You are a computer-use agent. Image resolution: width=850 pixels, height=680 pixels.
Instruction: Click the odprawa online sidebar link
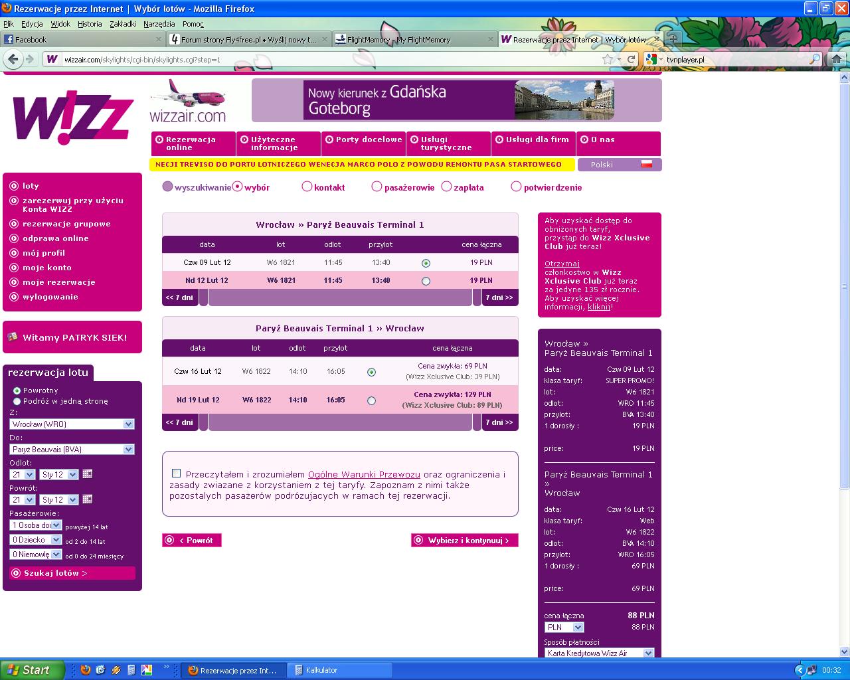(56, 238)
